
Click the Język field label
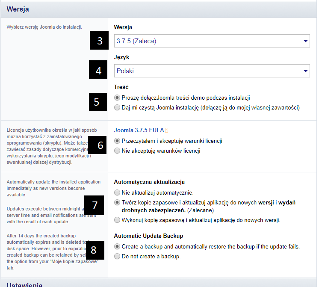pyautogui.click(x=121, y=57)
